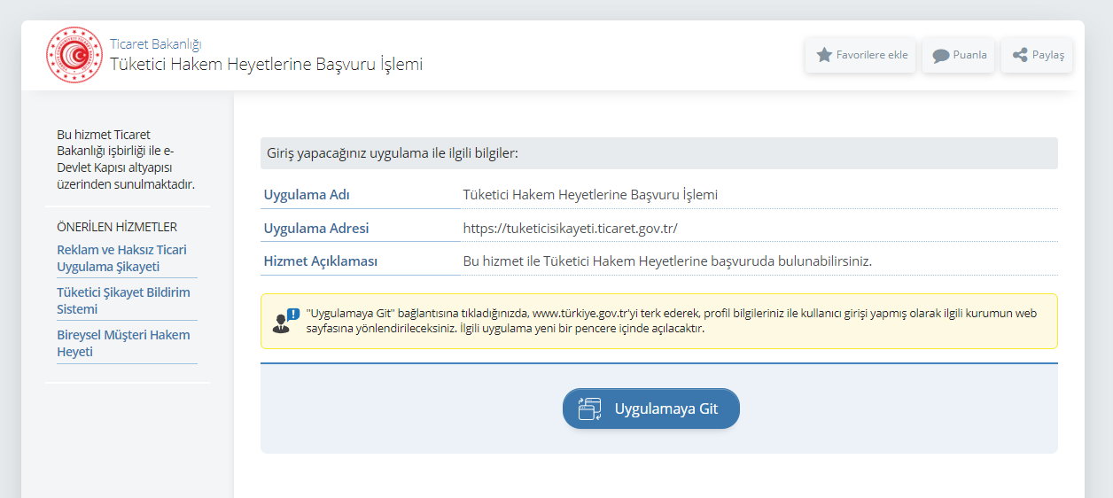The height and width of the screenshot is (498, 1113).
Task: Click the Hizmet Açıklaması row label
Action: [x=321, y=261]
